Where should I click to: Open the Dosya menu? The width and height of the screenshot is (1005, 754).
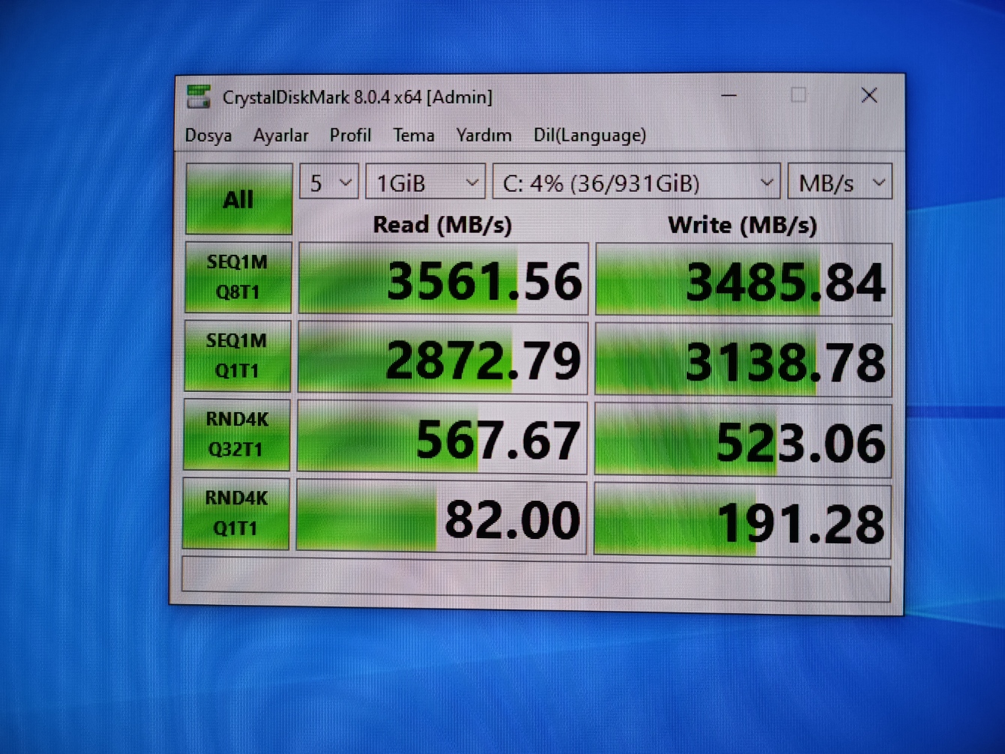[208, 136]
